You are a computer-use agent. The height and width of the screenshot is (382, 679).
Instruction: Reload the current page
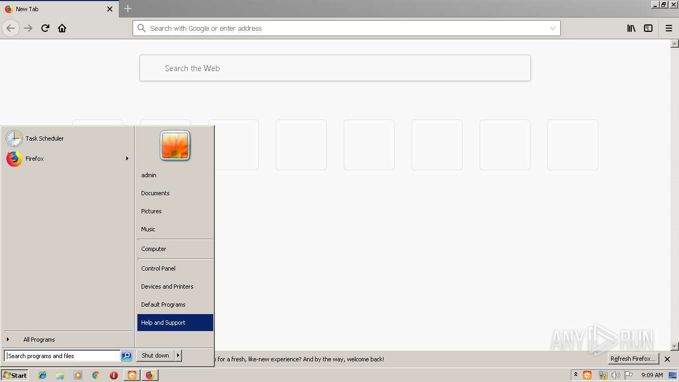(45, 28)
